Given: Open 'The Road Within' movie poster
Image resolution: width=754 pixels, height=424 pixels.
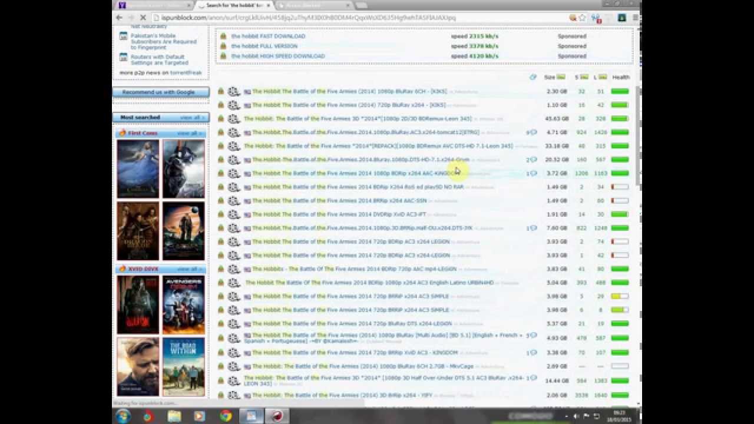Looking at the screenshot, I should 184,367.
